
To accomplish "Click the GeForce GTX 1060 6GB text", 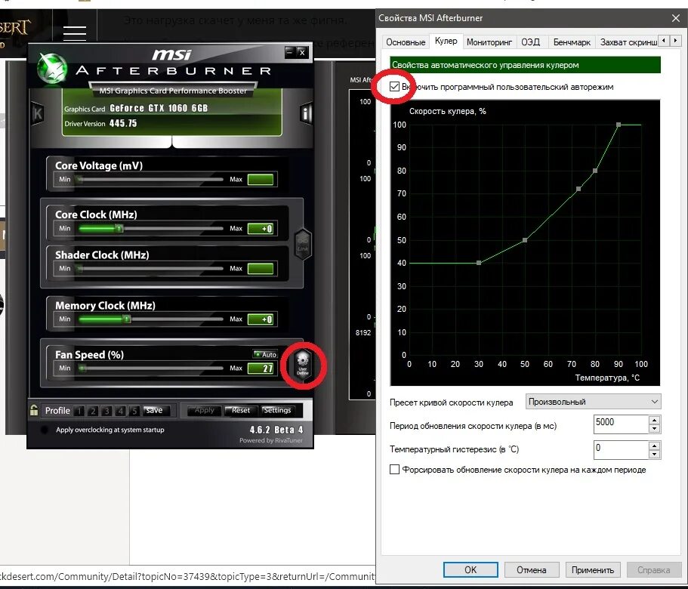I will [x=159, y=108].
